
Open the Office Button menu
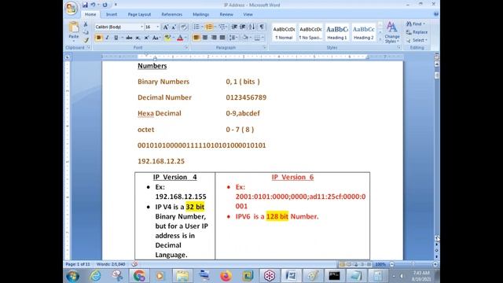(x=72, y=8)
